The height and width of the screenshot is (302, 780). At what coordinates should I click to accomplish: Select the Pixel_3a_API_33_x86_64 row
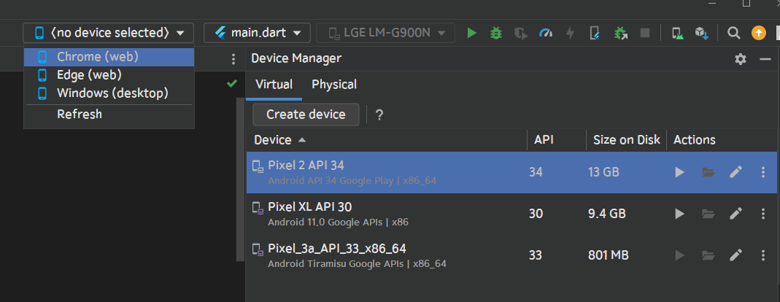511,256
